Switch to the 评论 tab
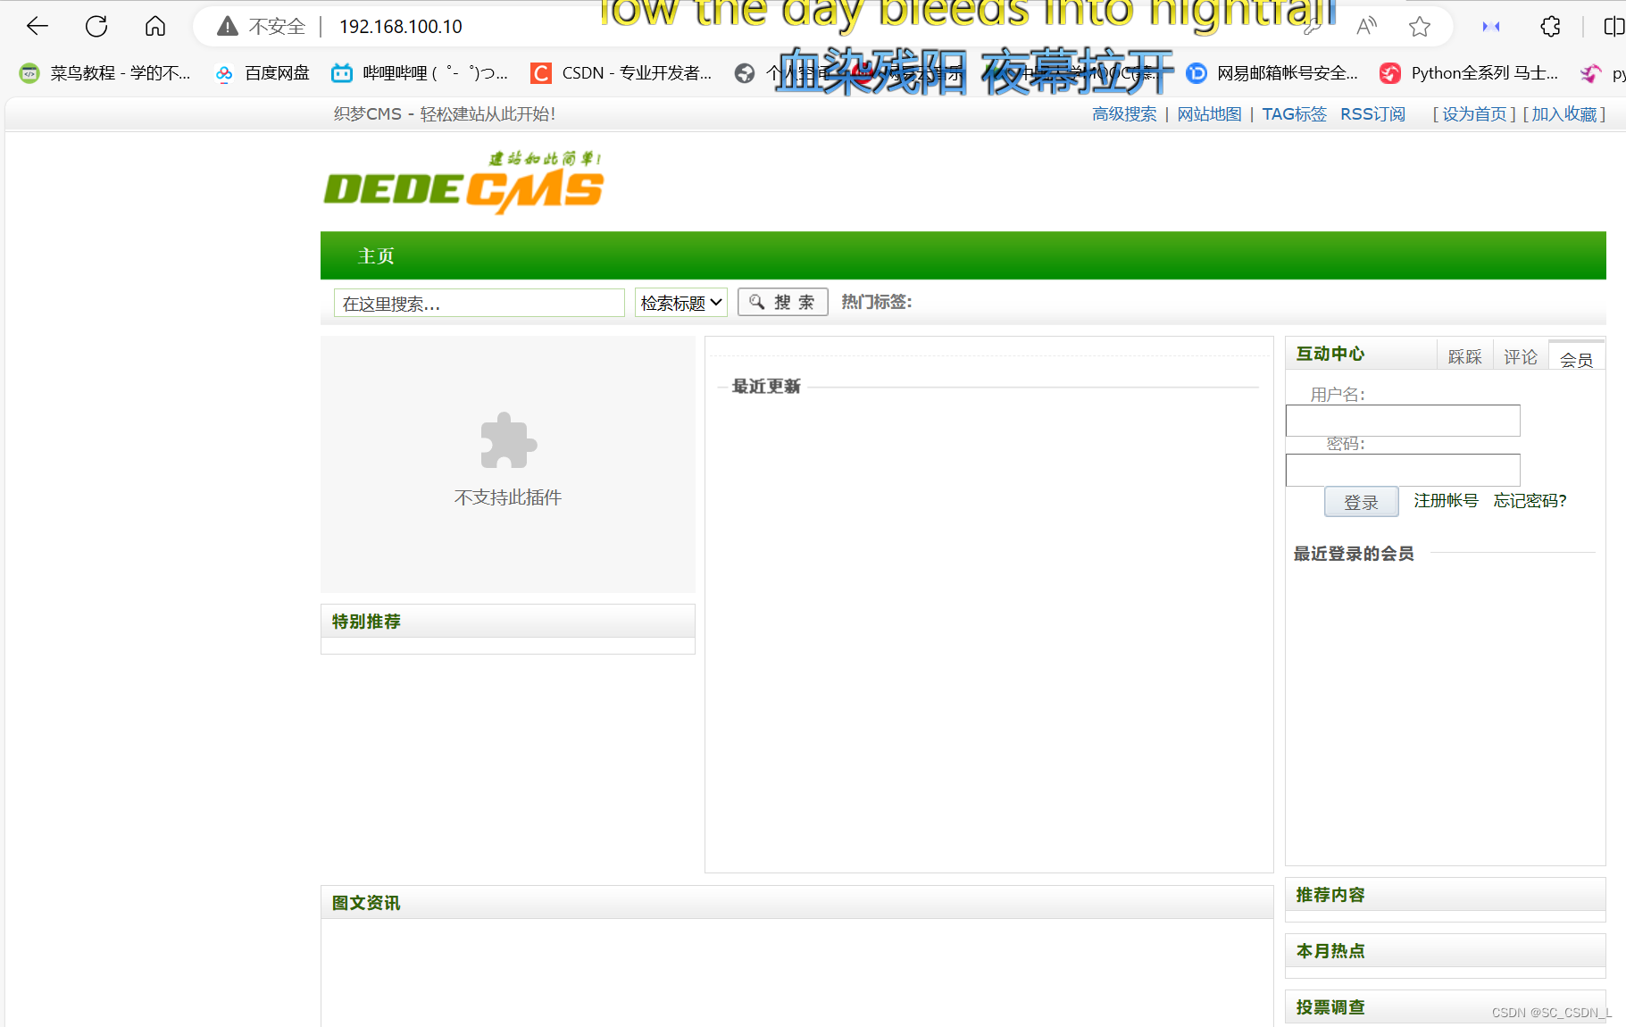This screenshot has width=1626, height=1027. (x=1520, y=356)
